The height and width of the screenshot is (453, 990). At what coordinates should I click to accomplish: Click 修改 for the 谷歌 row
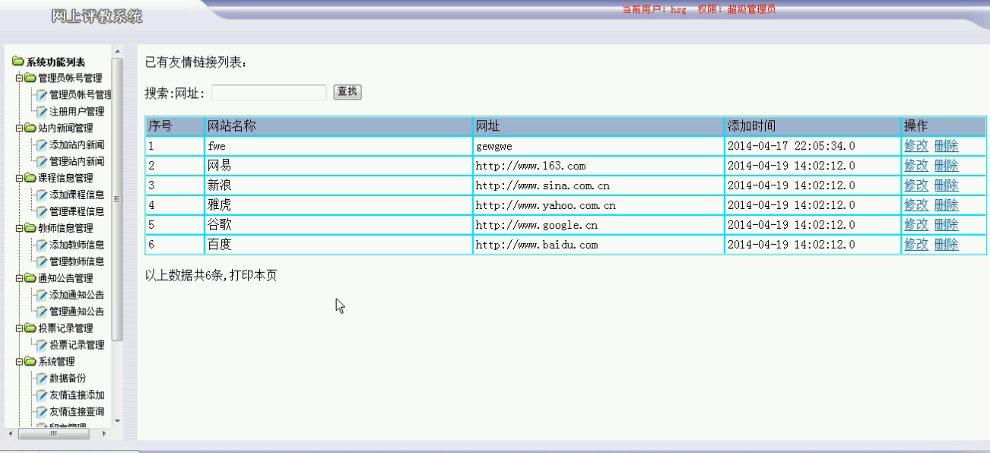(x=916, y=225)
